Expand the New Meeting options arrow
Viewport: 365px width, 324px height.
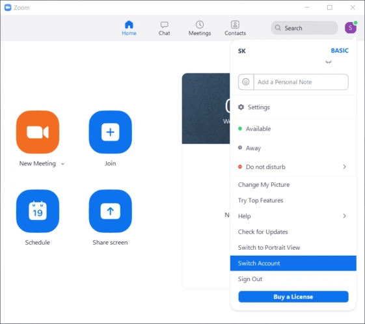[62, 164]
